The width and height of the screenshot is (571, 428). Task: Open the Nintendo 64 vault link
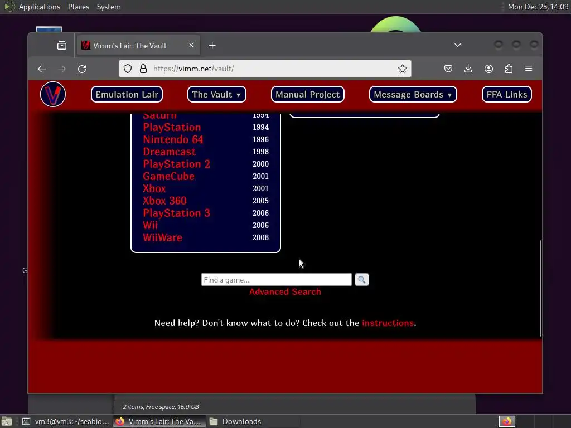tap(173, 139)
